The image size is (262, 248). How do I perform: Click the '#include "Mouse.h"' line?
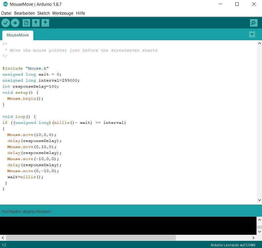pos(25,68)
